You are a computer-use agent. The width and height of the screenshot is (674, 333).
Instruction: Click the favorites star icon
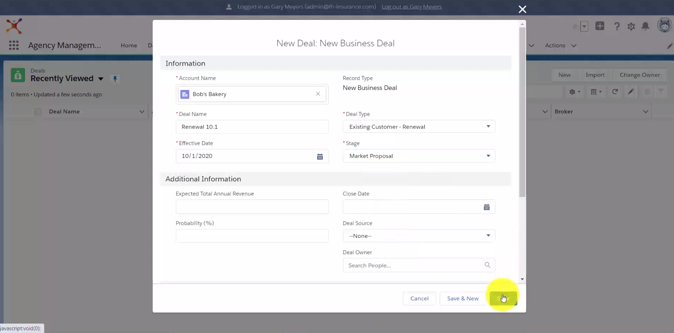574,27
